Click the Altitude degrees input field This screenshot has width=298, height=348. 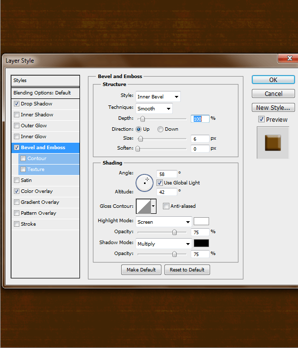coord(167,192)
